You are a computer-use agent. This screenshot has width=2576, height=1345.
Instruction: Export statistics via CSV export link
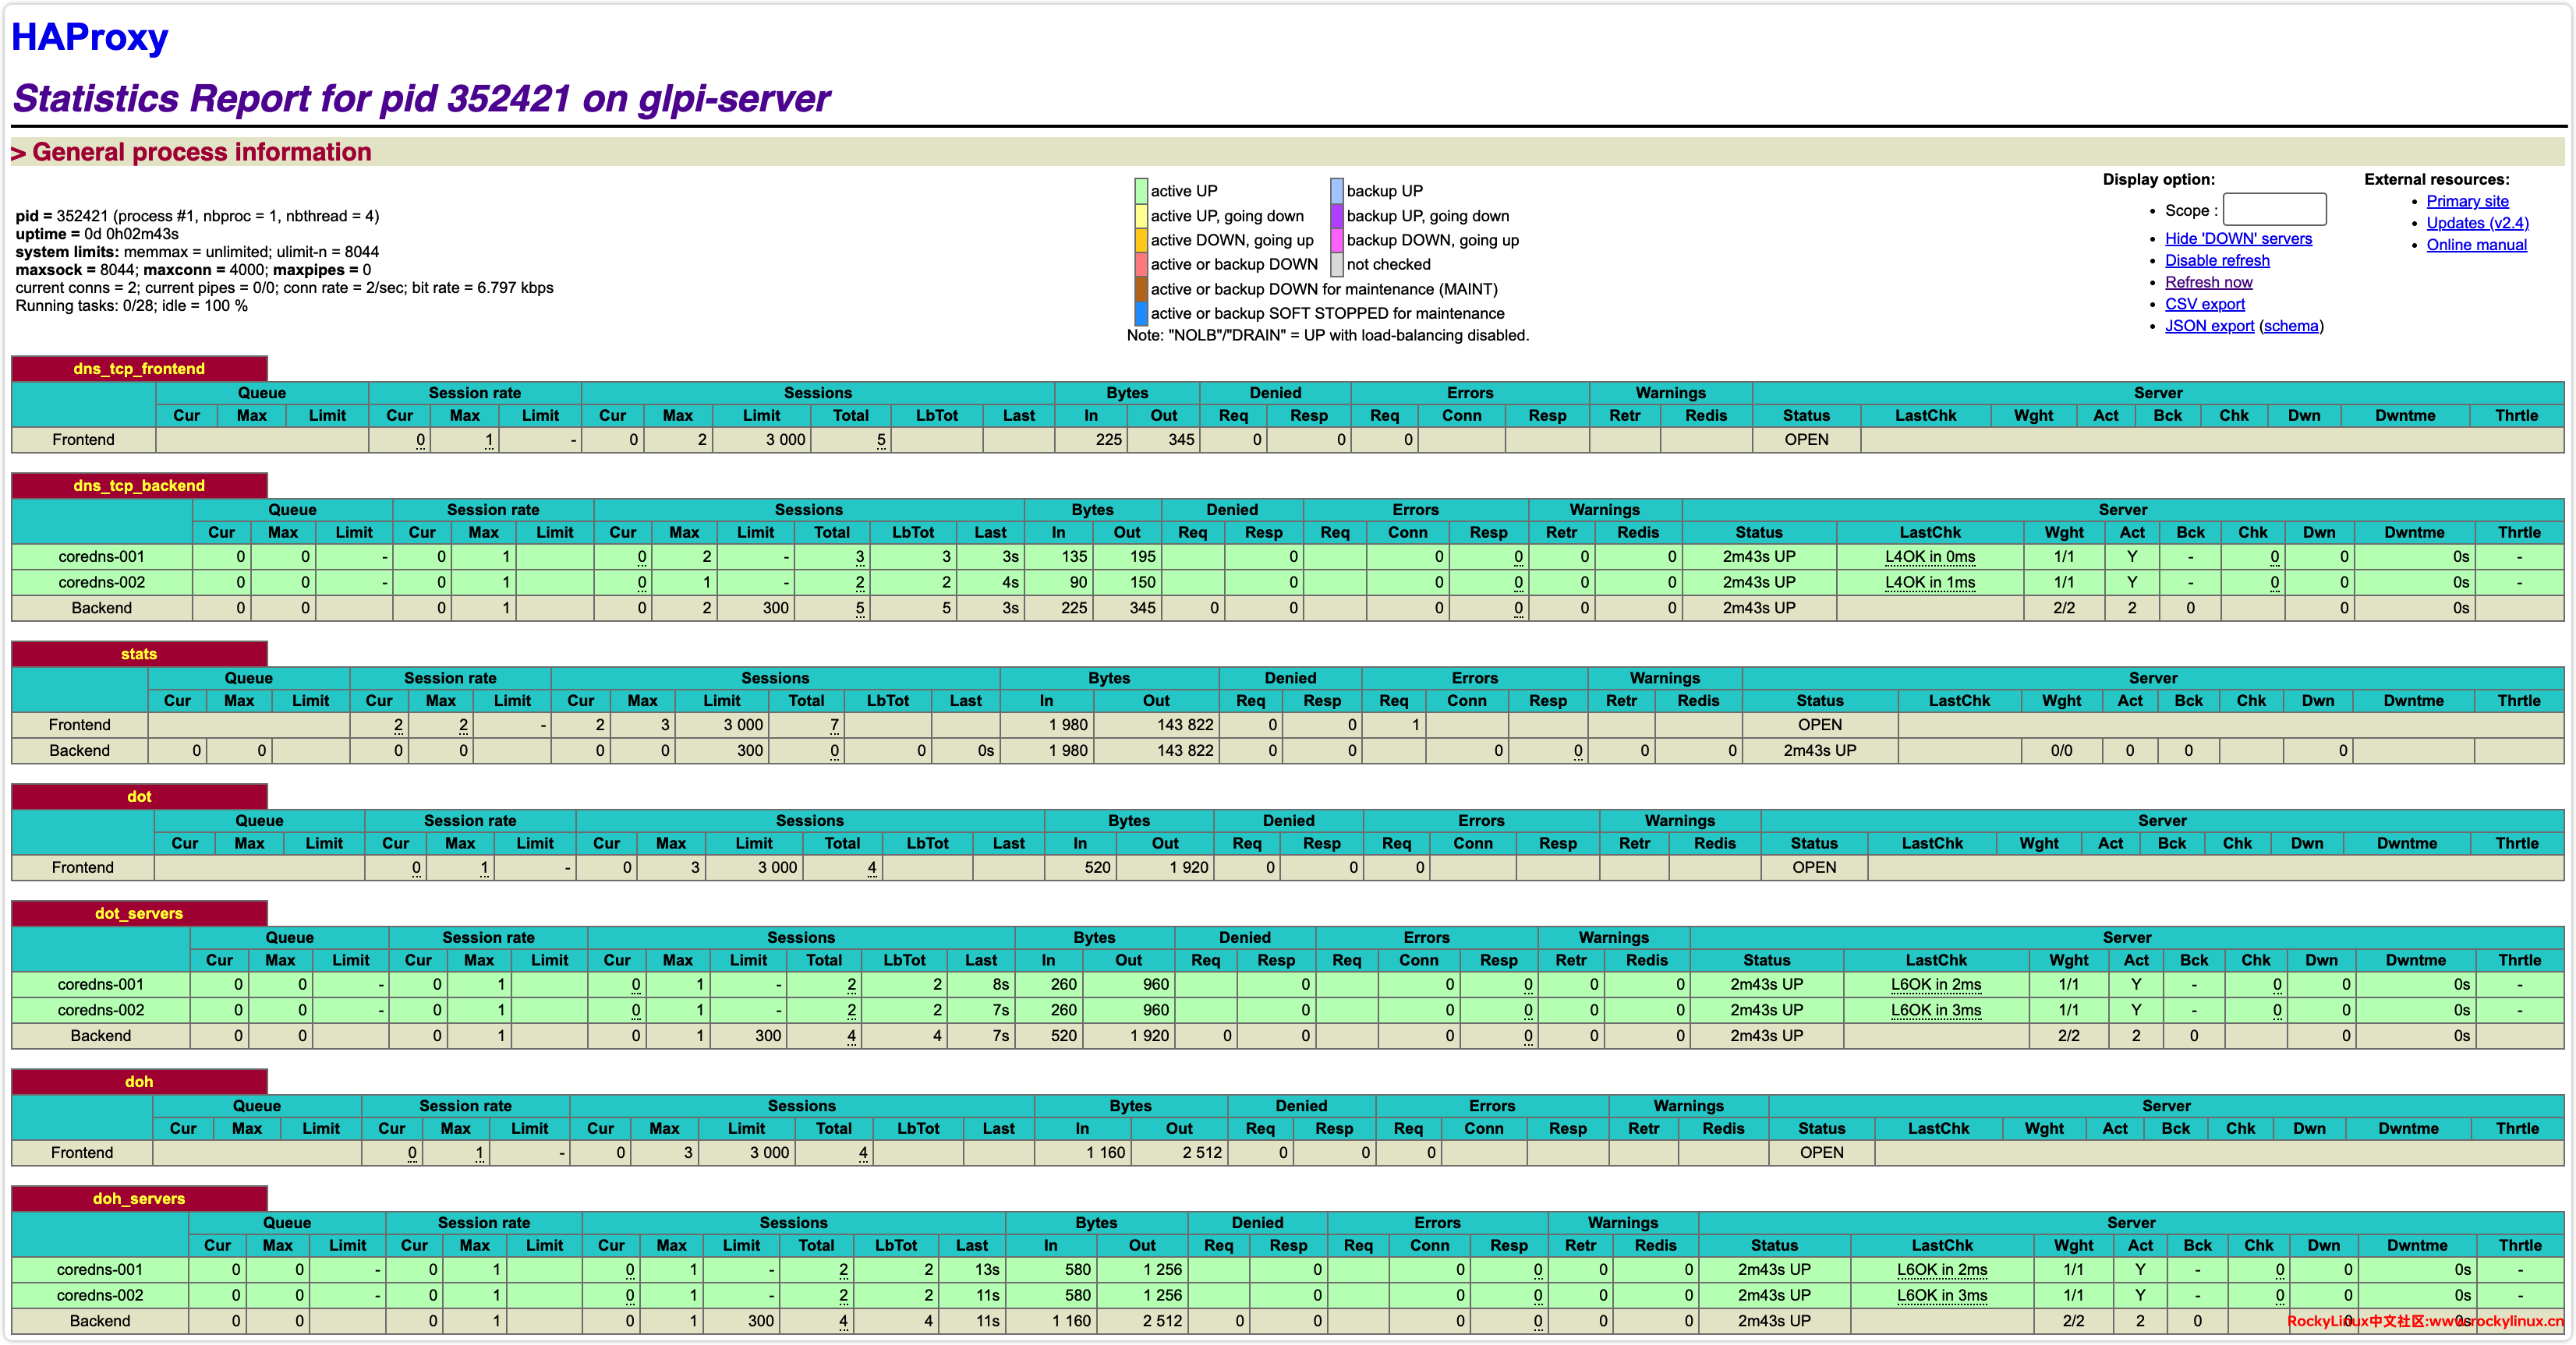tap(2204, 305)
